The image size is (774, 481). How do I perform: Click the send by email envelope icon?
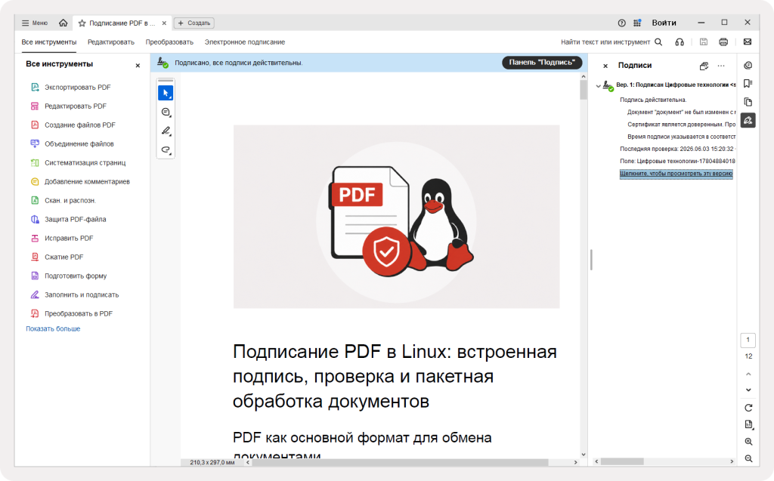click(748, 42)
